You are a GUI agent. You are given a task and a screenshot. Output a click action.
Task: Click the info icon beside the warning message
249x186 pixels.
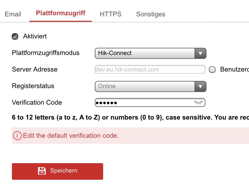[17, 136]
